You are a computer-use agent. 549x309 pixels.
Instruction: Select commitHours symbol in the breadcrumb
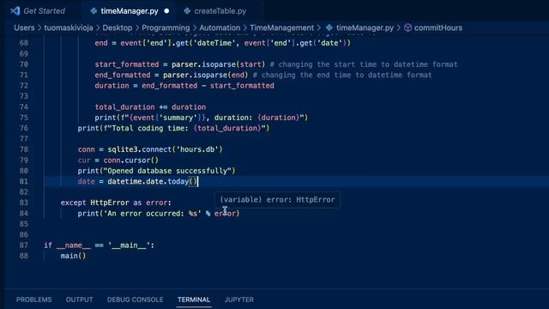tap(438, 27)
